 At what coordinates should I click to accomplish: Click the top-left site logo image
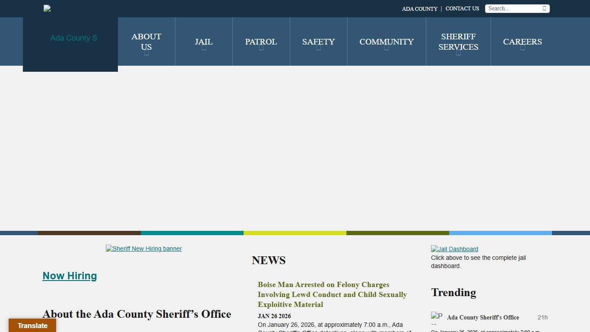(x=47, y=8)
